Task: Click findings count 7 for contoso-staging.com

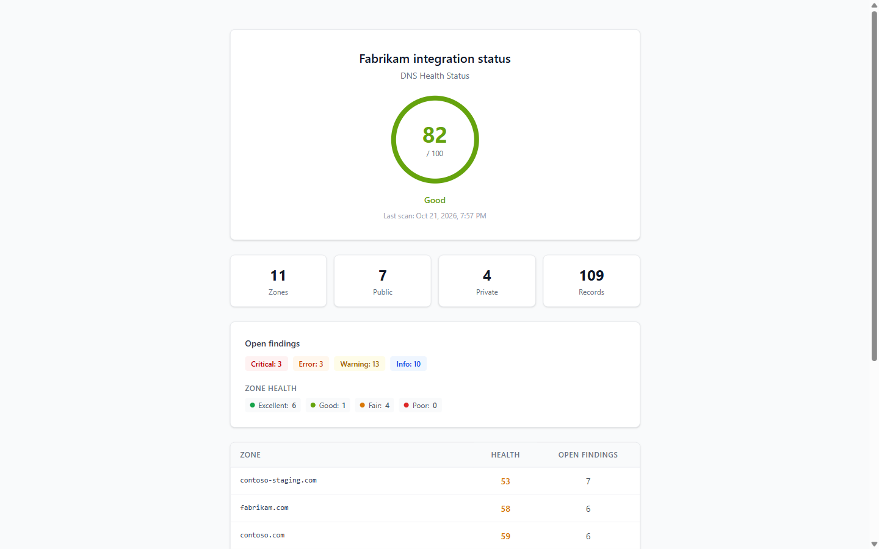Action: tap(588, 481)
